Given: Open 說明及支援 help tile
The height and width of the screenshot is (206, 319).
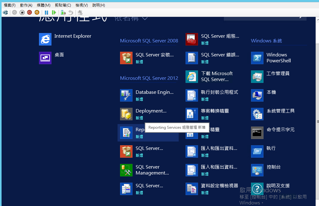Looking at the screenshot, I should click(270, 189).
